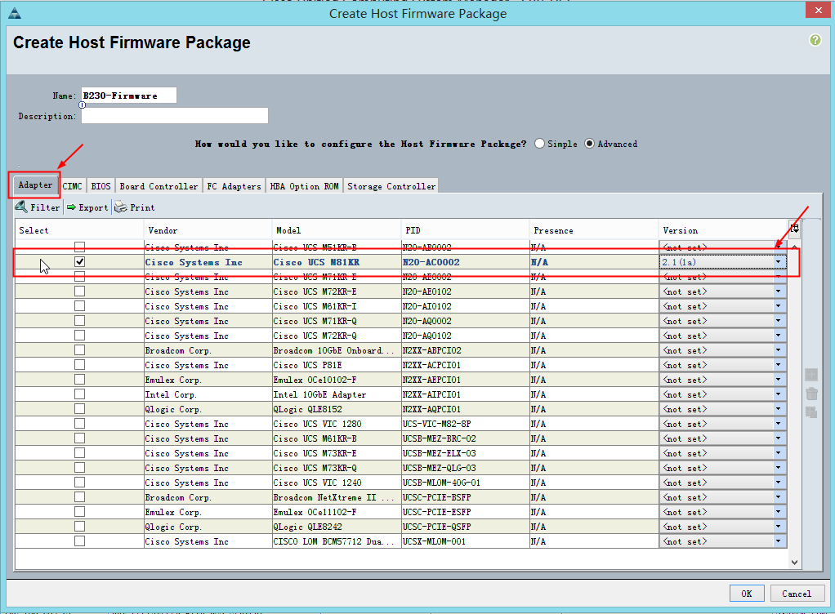
Task: Click the N20-AQ0102 PID cell
Action: click(x=465, y=336)
